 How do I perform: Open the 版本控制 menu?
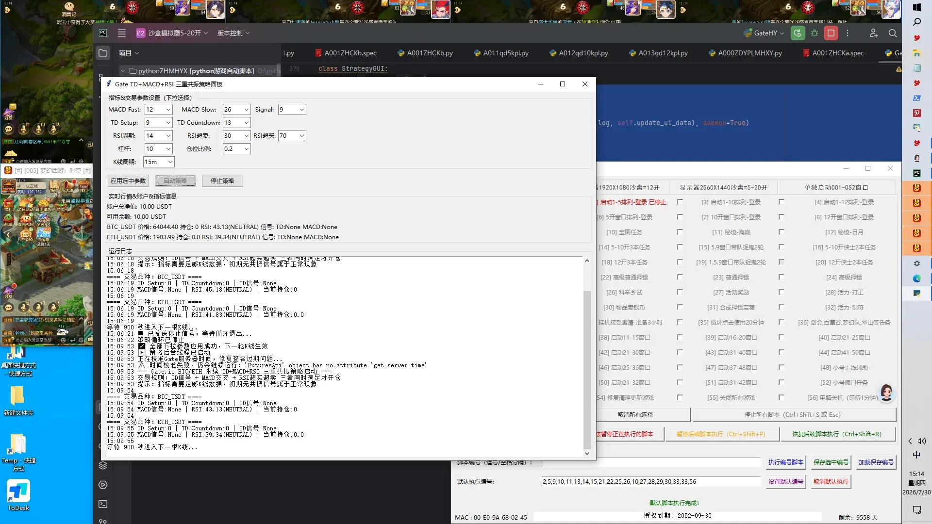point(233,33)
